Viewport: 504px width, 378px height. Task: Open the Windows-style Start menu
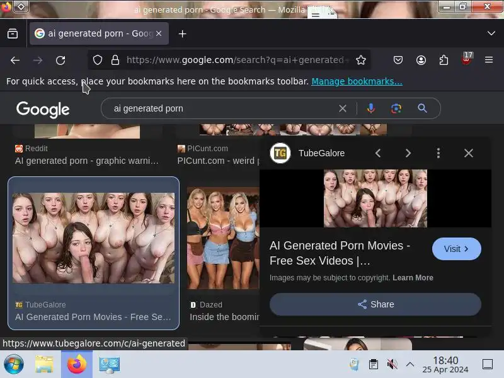(13, 365)
